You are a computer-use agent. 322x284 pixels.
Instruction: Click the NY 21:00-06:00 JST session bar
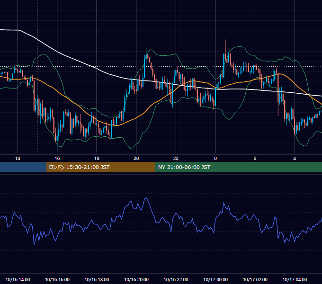coord(238,167)
